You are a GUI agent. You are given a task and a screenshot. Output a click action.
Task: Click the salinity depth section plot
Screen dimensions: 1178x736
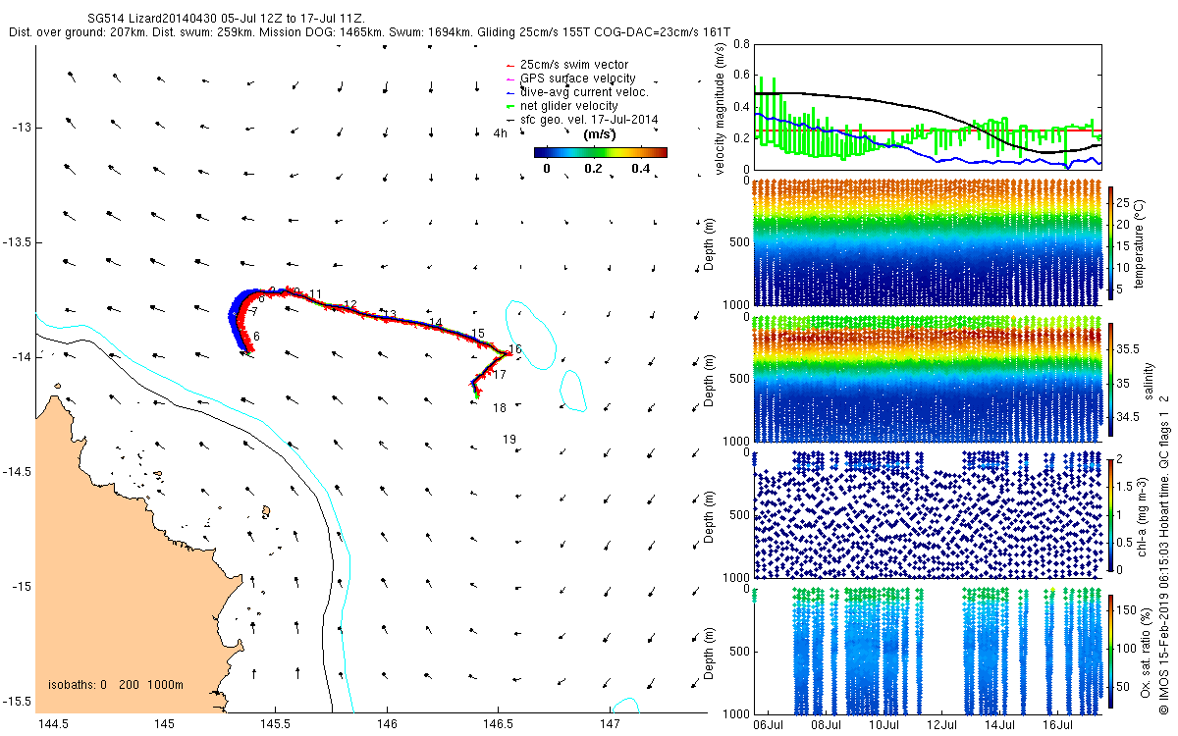(928, 379)
